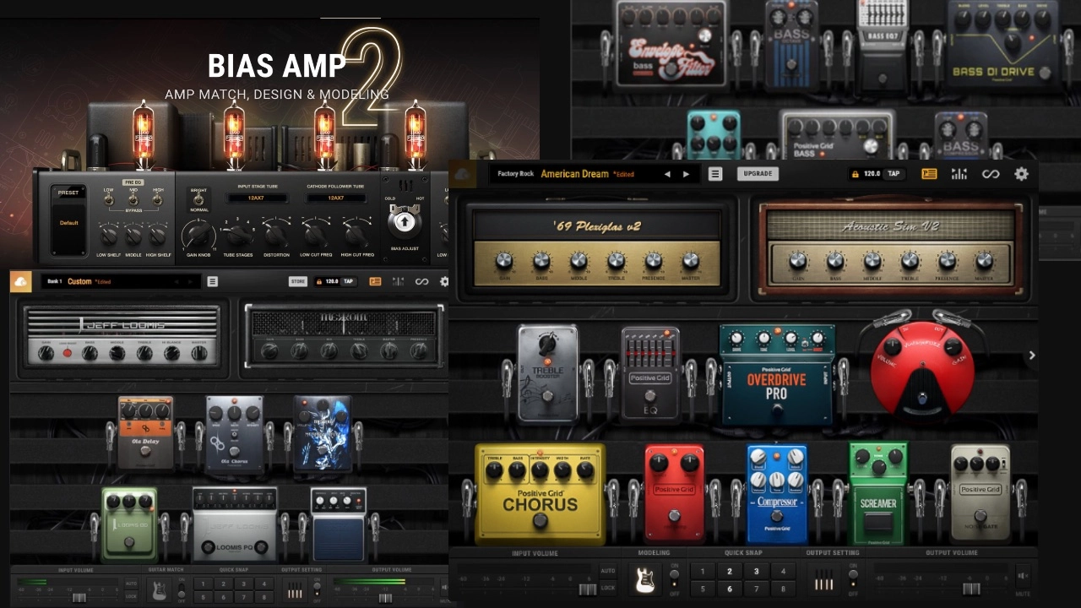Toggle the red Loomis boost button on the Jeff Loomis amp

click(x=68, y=352)
